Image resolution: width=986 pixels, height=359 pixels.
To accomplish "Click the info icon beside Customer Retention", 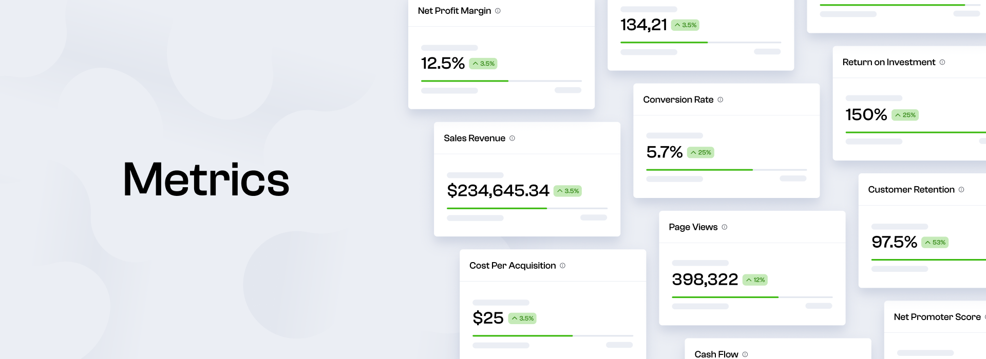I will (961, 190).
